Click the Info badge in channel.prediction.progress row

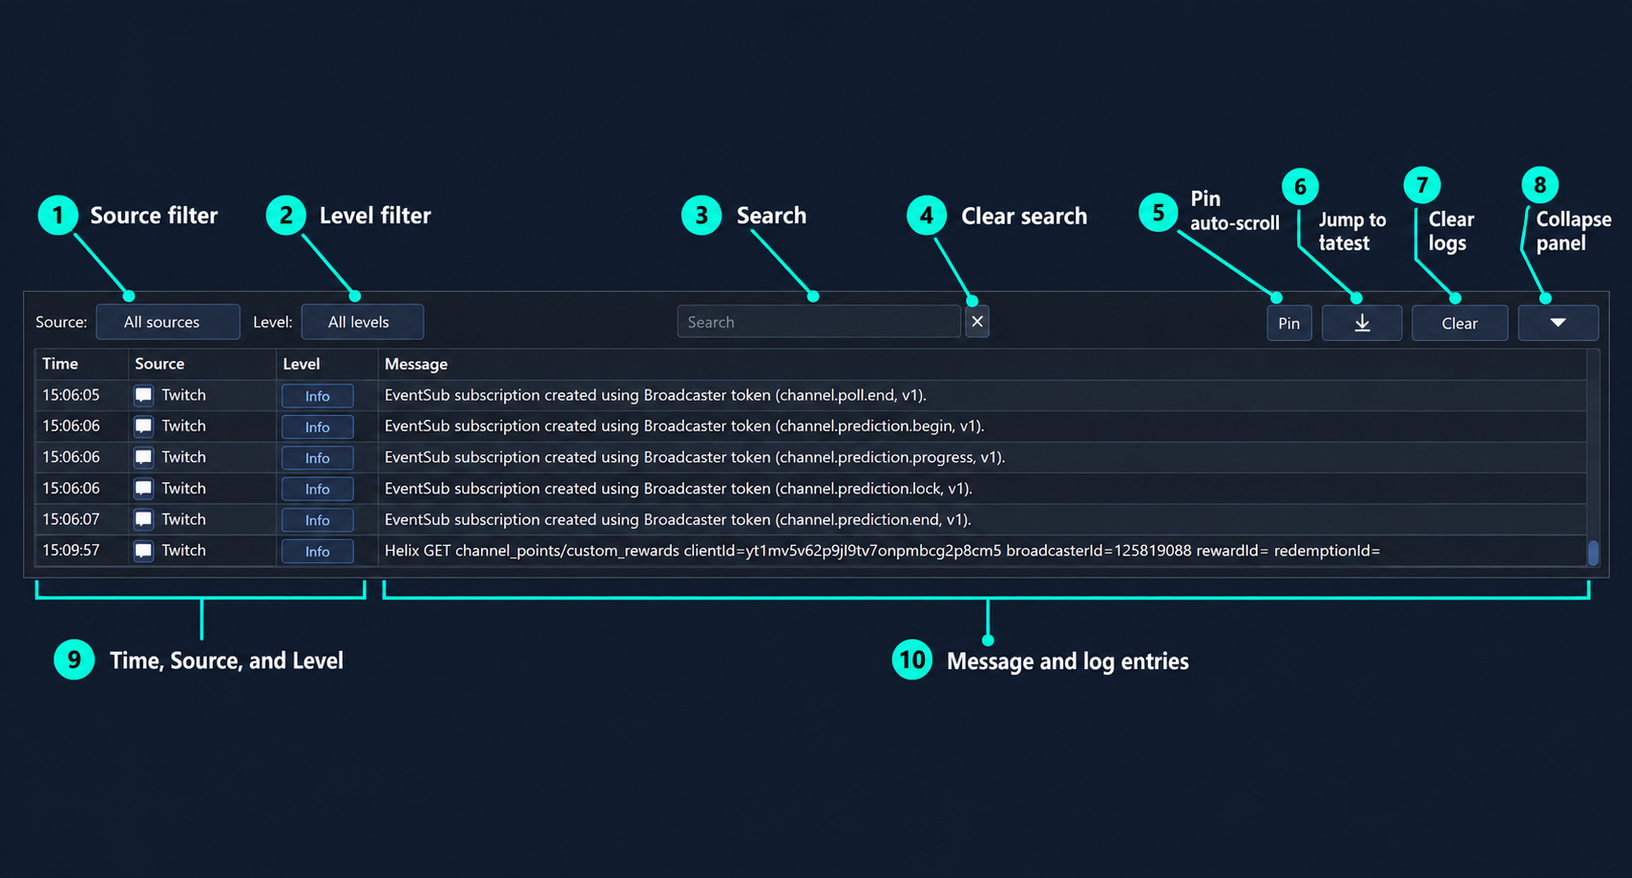point(318,458)
